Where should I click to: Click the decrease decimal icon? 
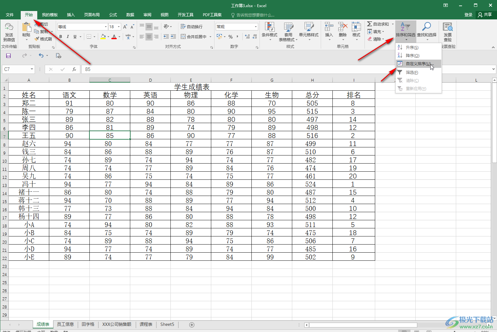(255, 37)
